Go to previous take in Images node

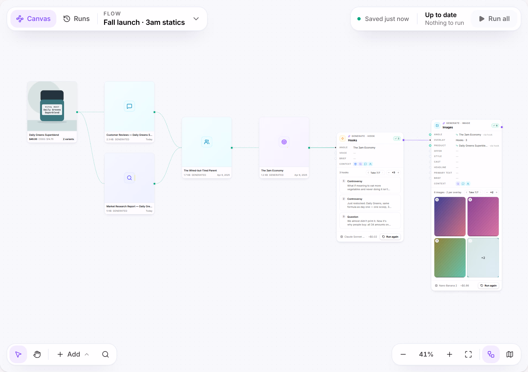pos(466,193)
